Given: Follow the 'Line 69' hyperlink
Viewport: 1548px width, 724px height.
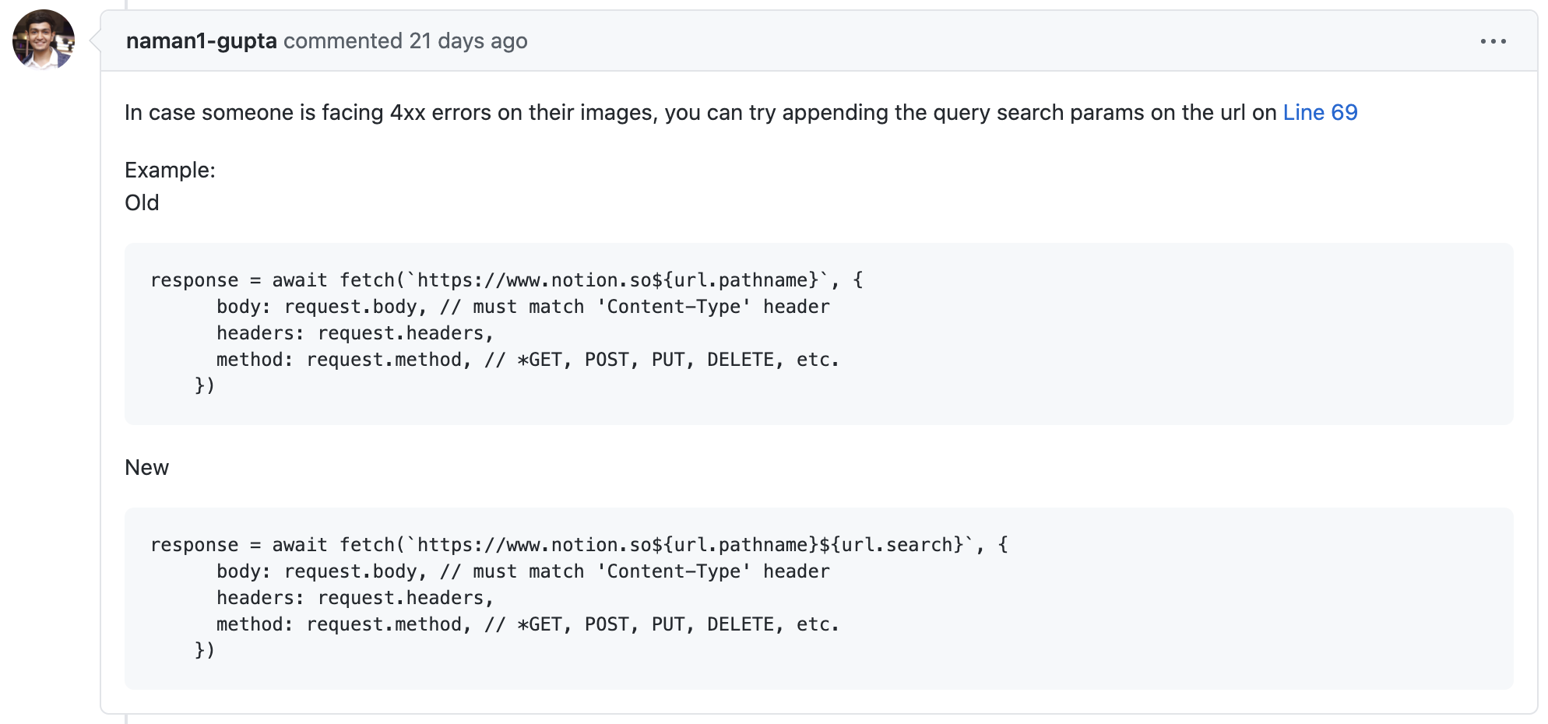Looking at the screenshot, I should point(1320,113).
